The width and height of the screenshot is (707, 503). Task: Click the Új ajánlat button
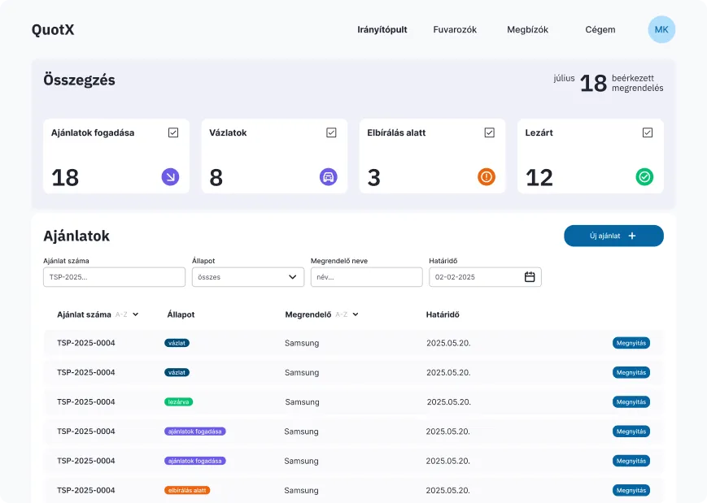613,236
